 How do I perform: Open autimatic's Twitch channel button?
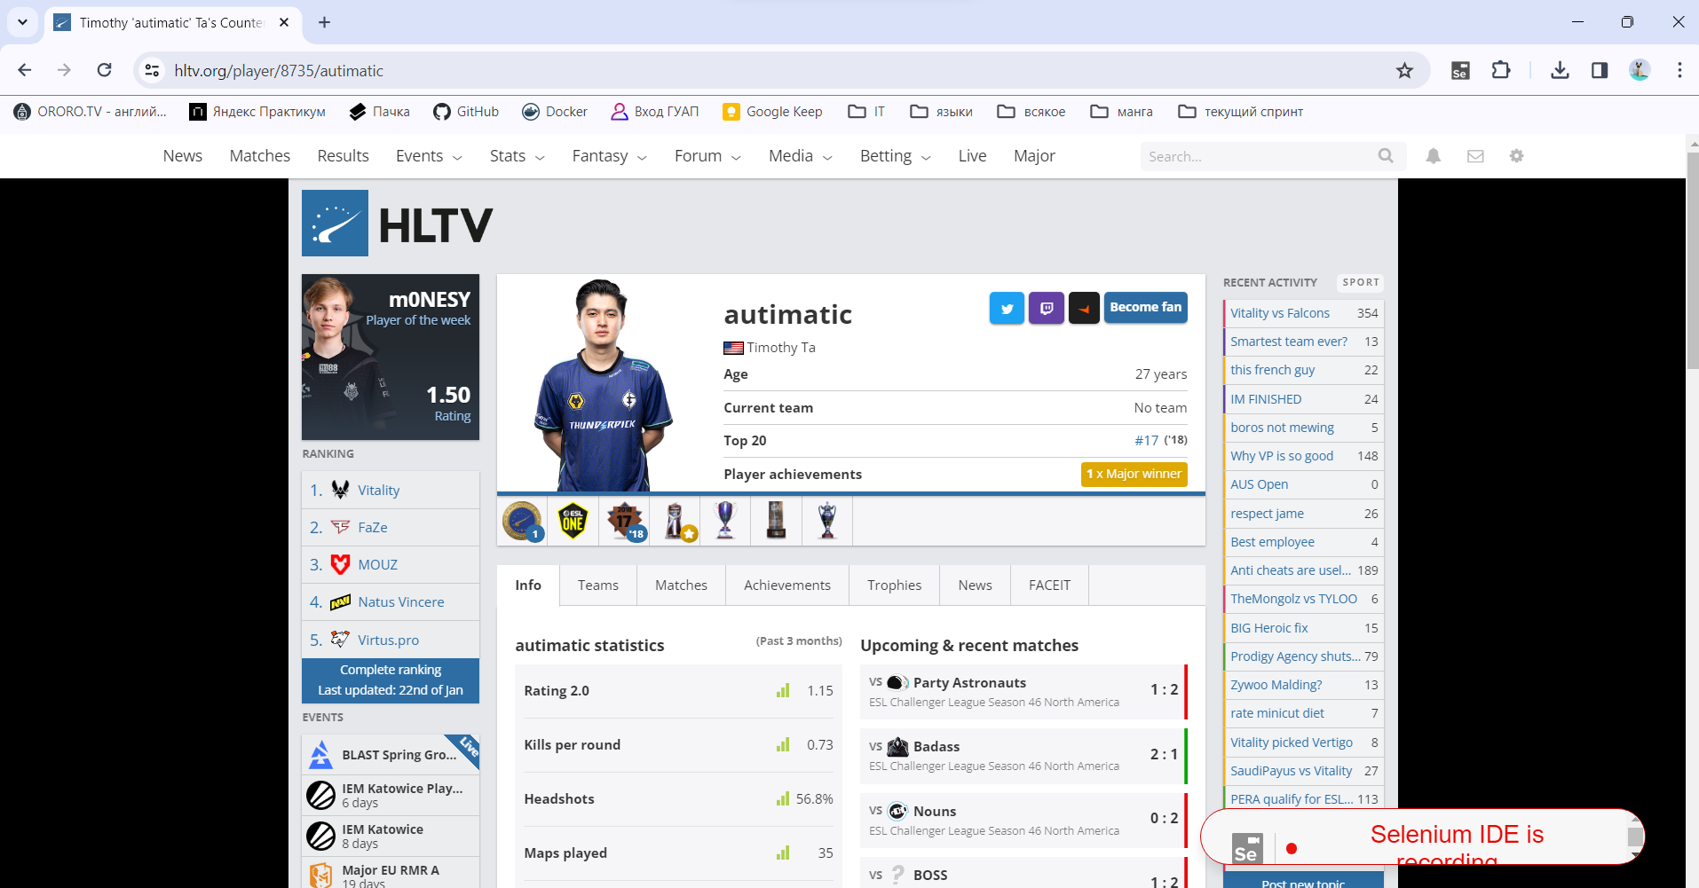tap(1047, 308)
